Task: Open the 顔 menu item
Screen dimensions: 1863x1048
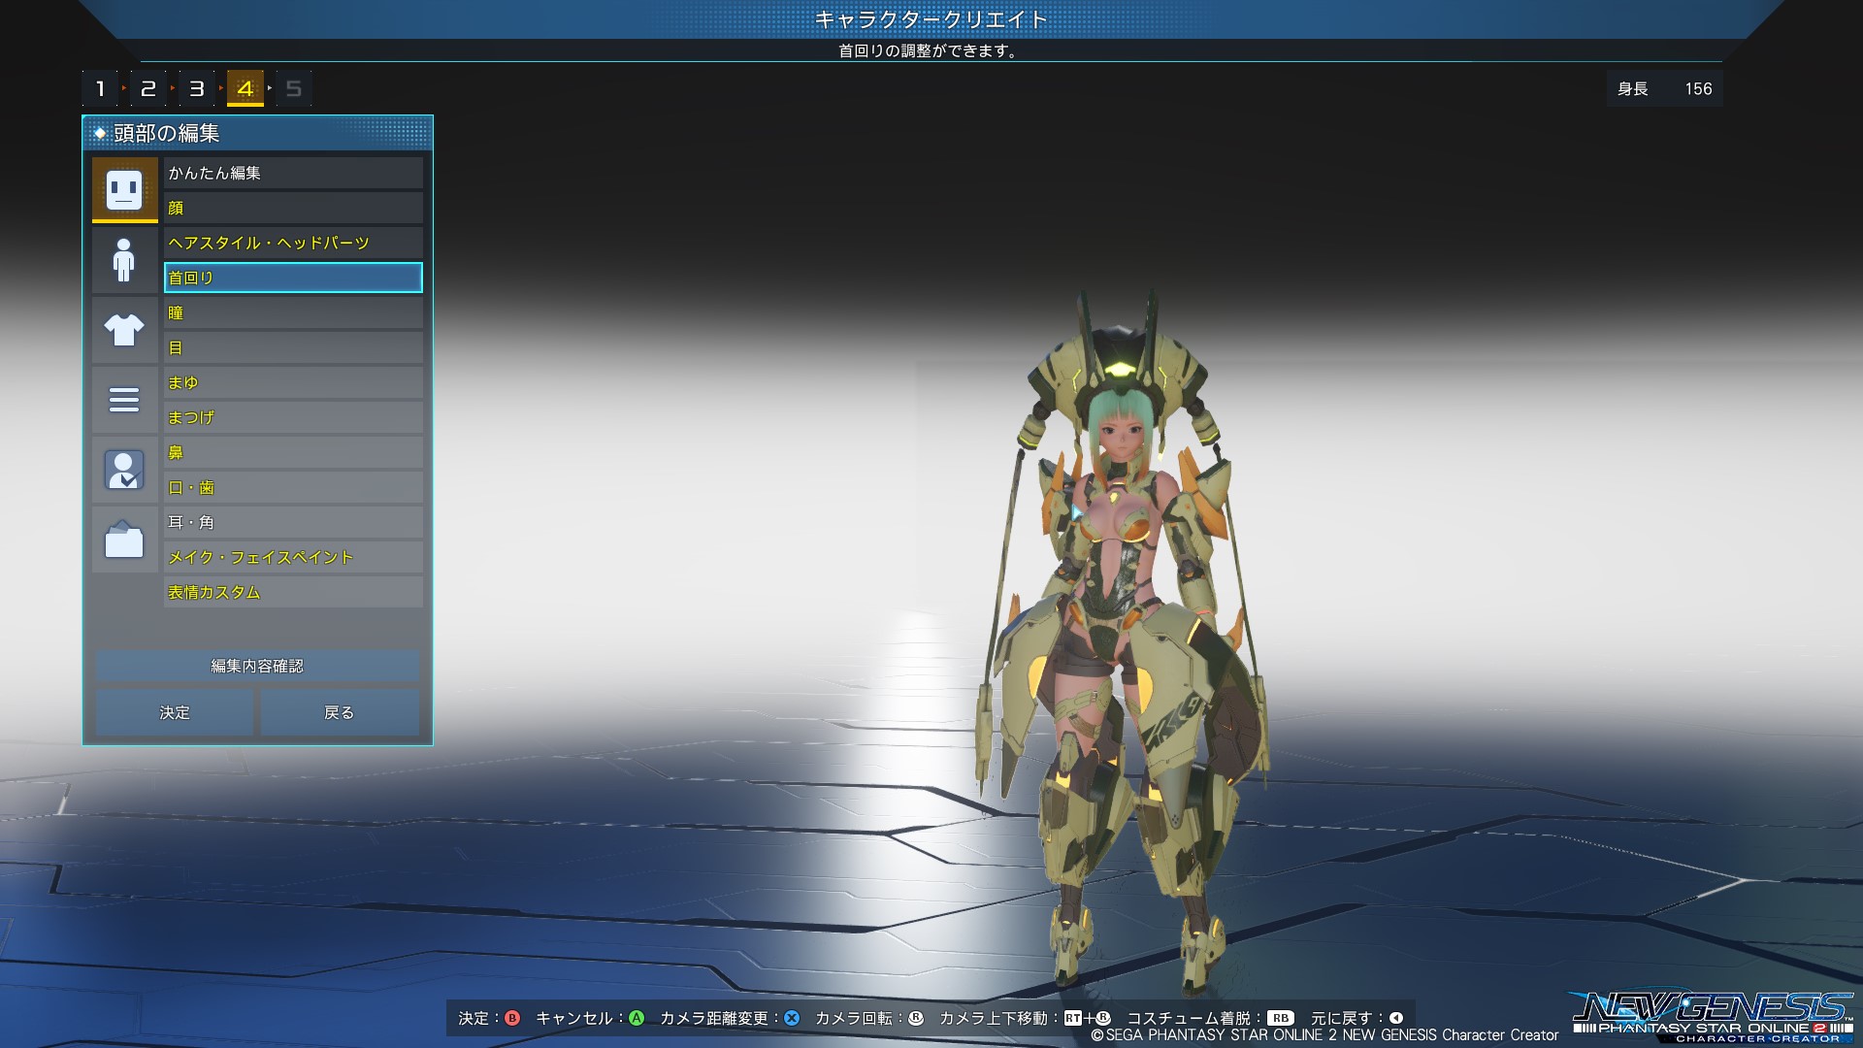Action: [293, 208]
